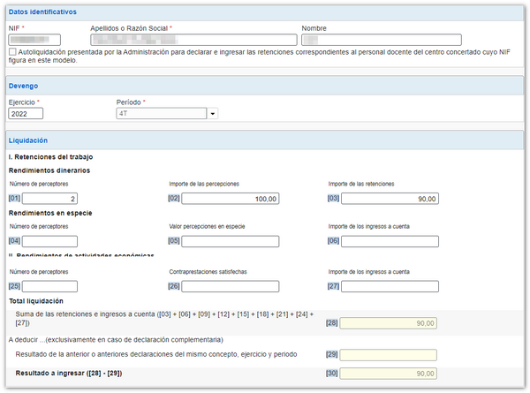Open the Período dropdown arrow
This screenshot has height=393, width=530.
pos(212,113)
